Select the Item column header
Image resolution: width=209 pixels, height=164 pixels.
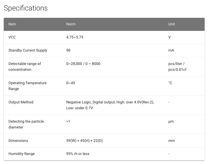(x=12, y=24)
